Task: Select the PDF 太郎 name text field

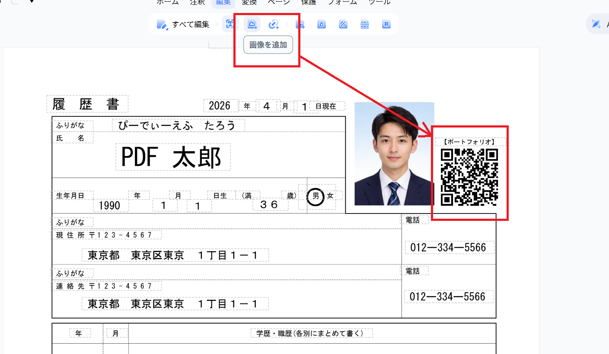Action: tap(173, 158)
